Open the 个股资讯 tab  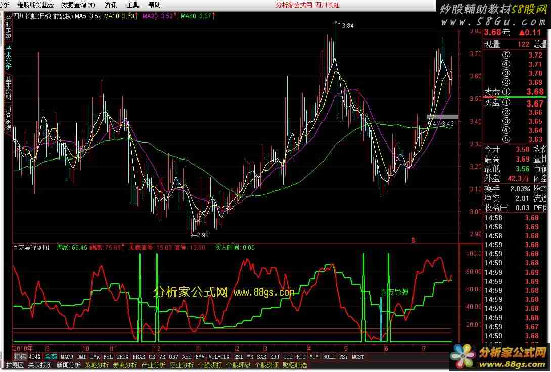coord(266,365)
